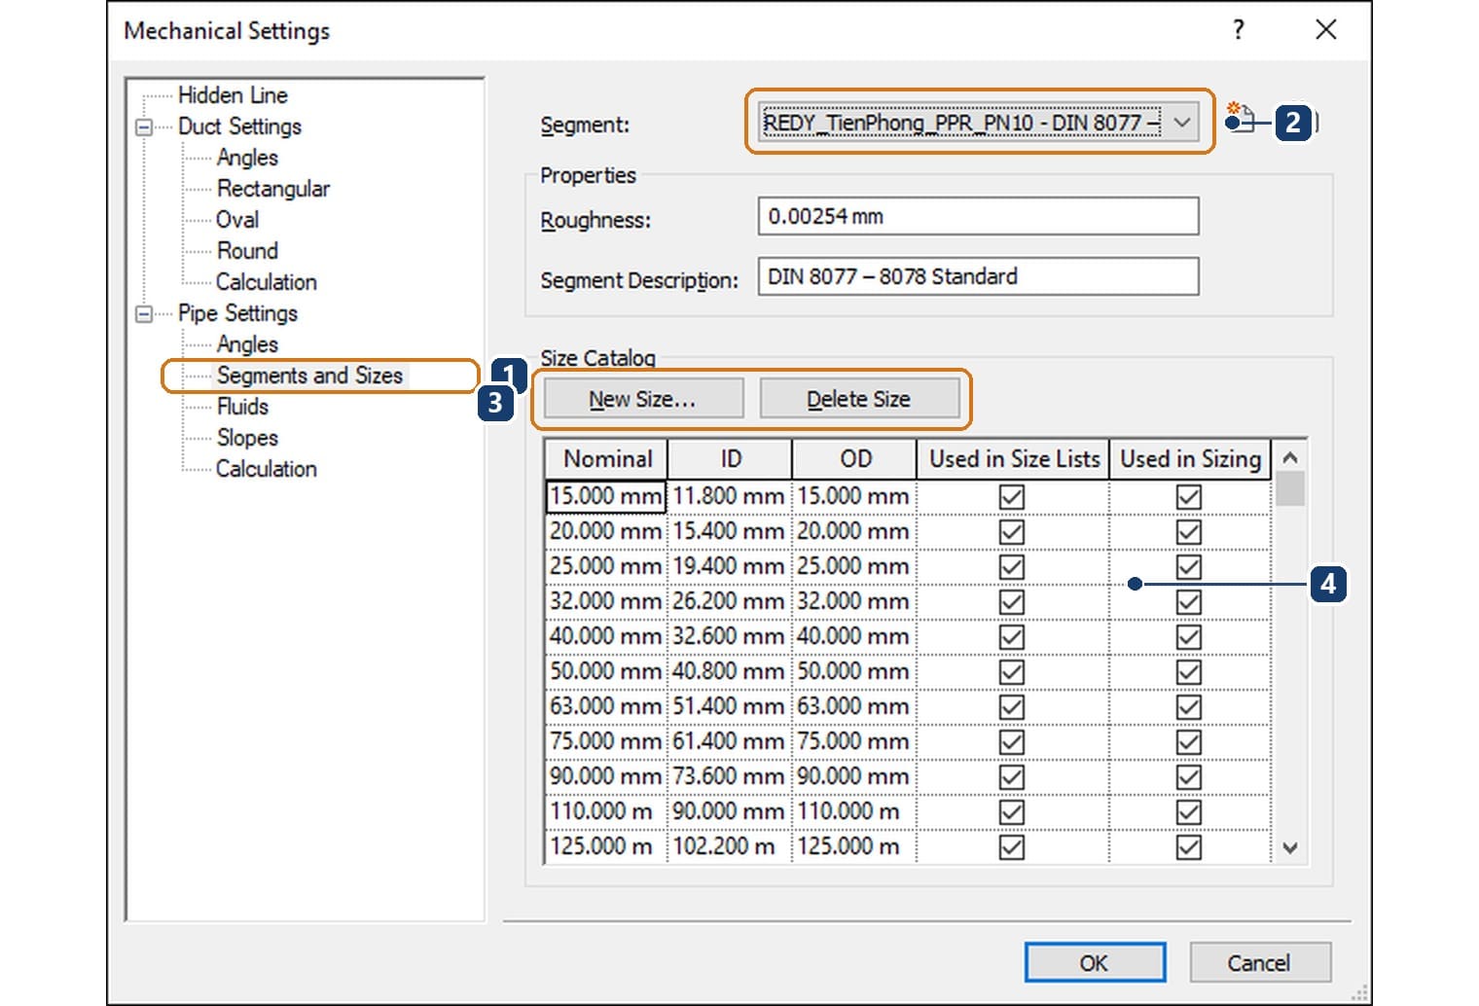Toggle Used in Sizing for 15.000 mm
The height and width of the screenshot is (1006, 1479).
pos(1189,496)
